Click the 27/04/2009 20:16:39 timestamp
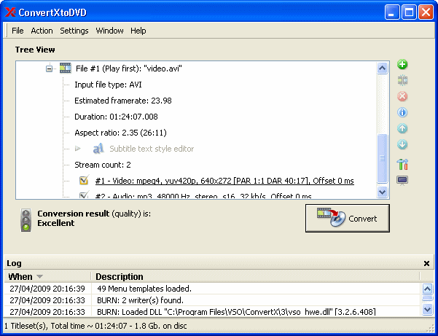This screenshot has width=438, height=336. click(47, 289)
